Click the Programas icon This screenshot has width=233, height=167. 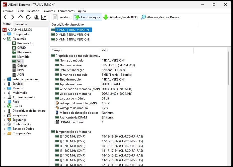9,115
